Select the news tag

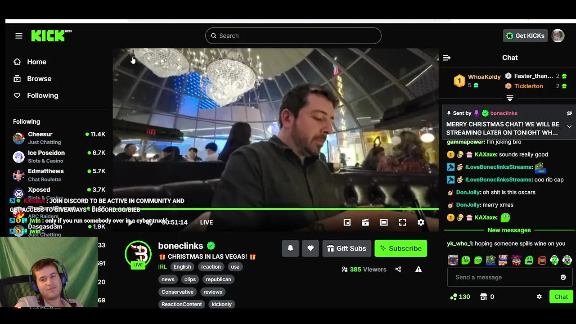pyautogui.click(x=168, y=279)
